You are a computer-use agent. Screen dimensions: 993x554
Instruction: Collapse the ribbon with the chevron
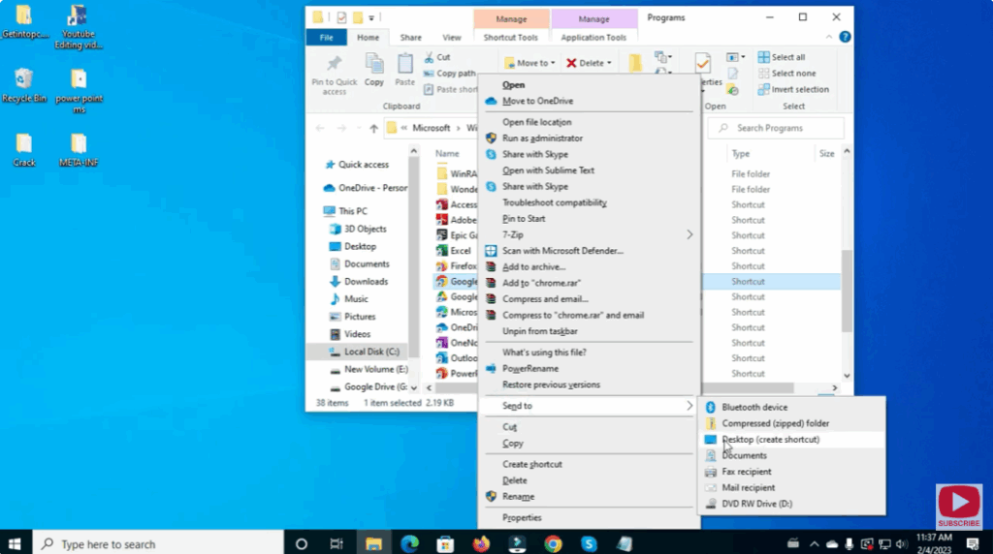[x=828, y=38]
